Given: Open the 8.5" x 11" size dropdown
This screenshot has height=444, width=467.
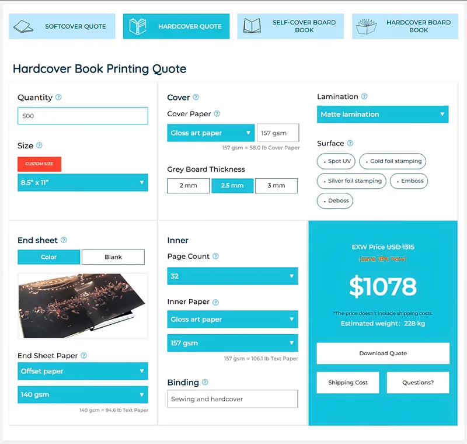Looking at the screenshot, I should tap(82, 183).
